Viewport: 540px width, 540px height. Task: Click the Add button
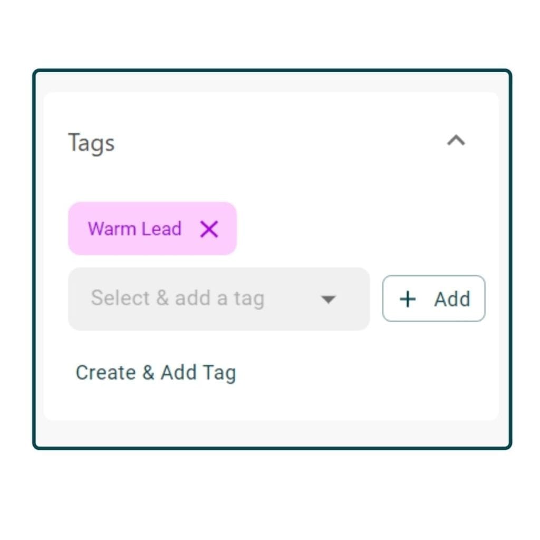(x=433, y=298)
